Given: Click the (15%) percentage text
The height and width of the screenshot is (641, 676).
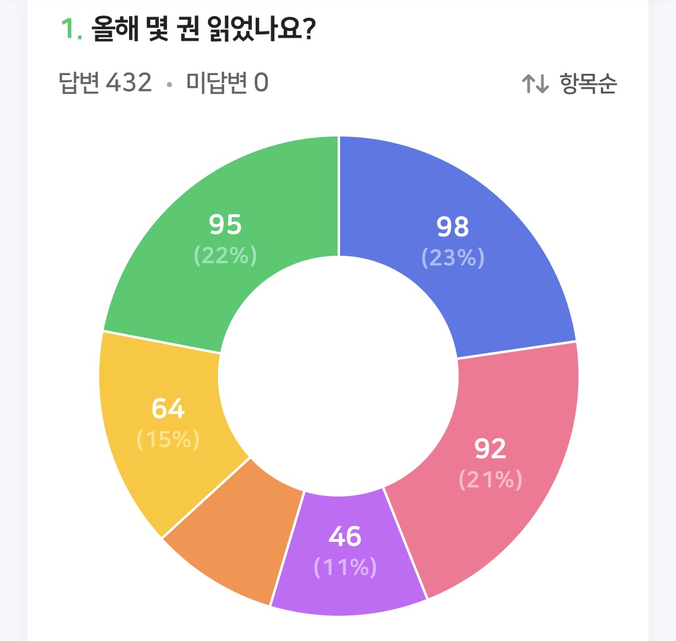Looking at the screenshot, I should coord(168,440).
